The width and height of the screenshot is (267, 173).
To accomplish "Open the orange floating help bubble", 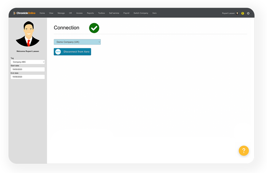I will (x=244, y=151).
